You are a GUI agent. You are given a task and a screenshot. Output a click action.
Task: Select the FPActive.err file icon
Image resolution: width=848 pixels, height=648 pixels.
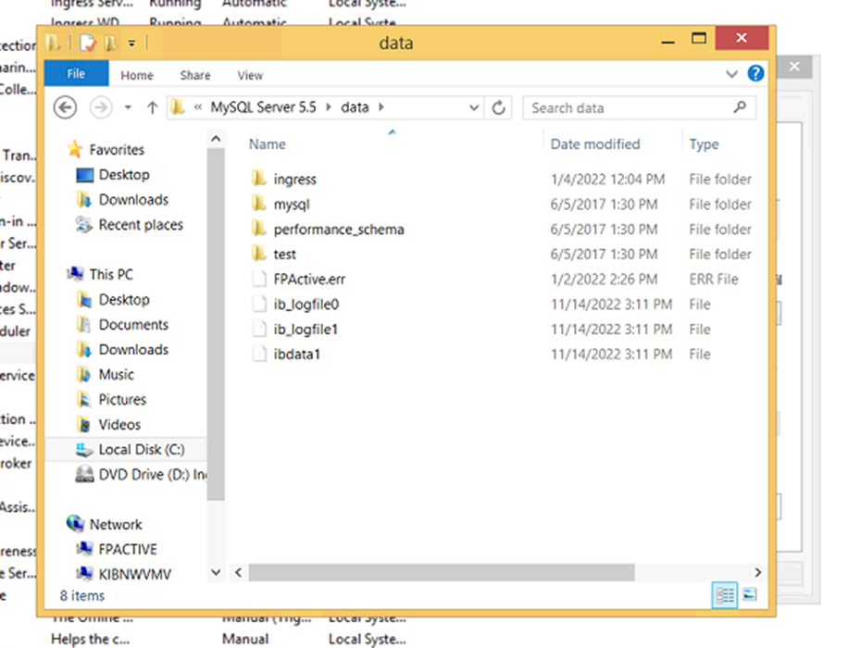(259, 279)
